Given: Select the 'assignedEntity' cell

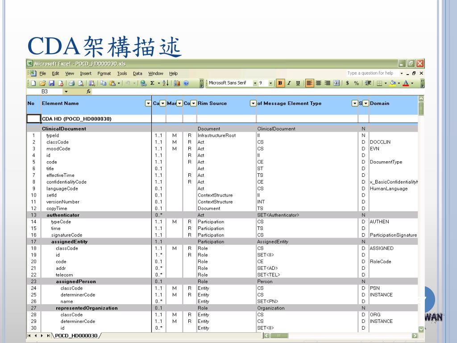Looking at the screenshot, I should (96, 242).
